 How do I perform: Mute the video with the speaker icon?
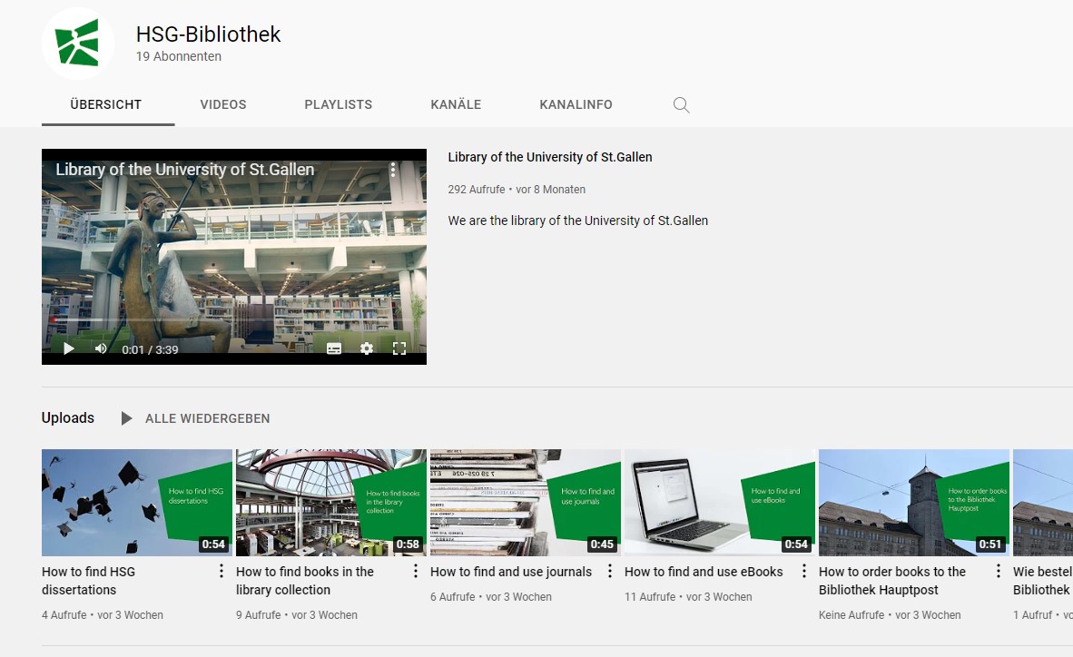(101, 348)
